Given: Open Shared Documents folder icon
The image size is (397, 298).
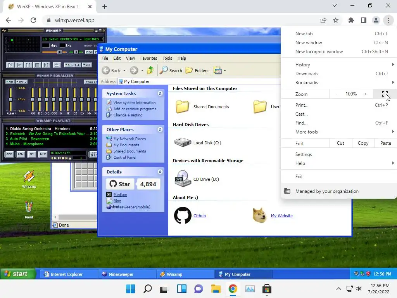Looking at the screenshot, I should (183, 107).
